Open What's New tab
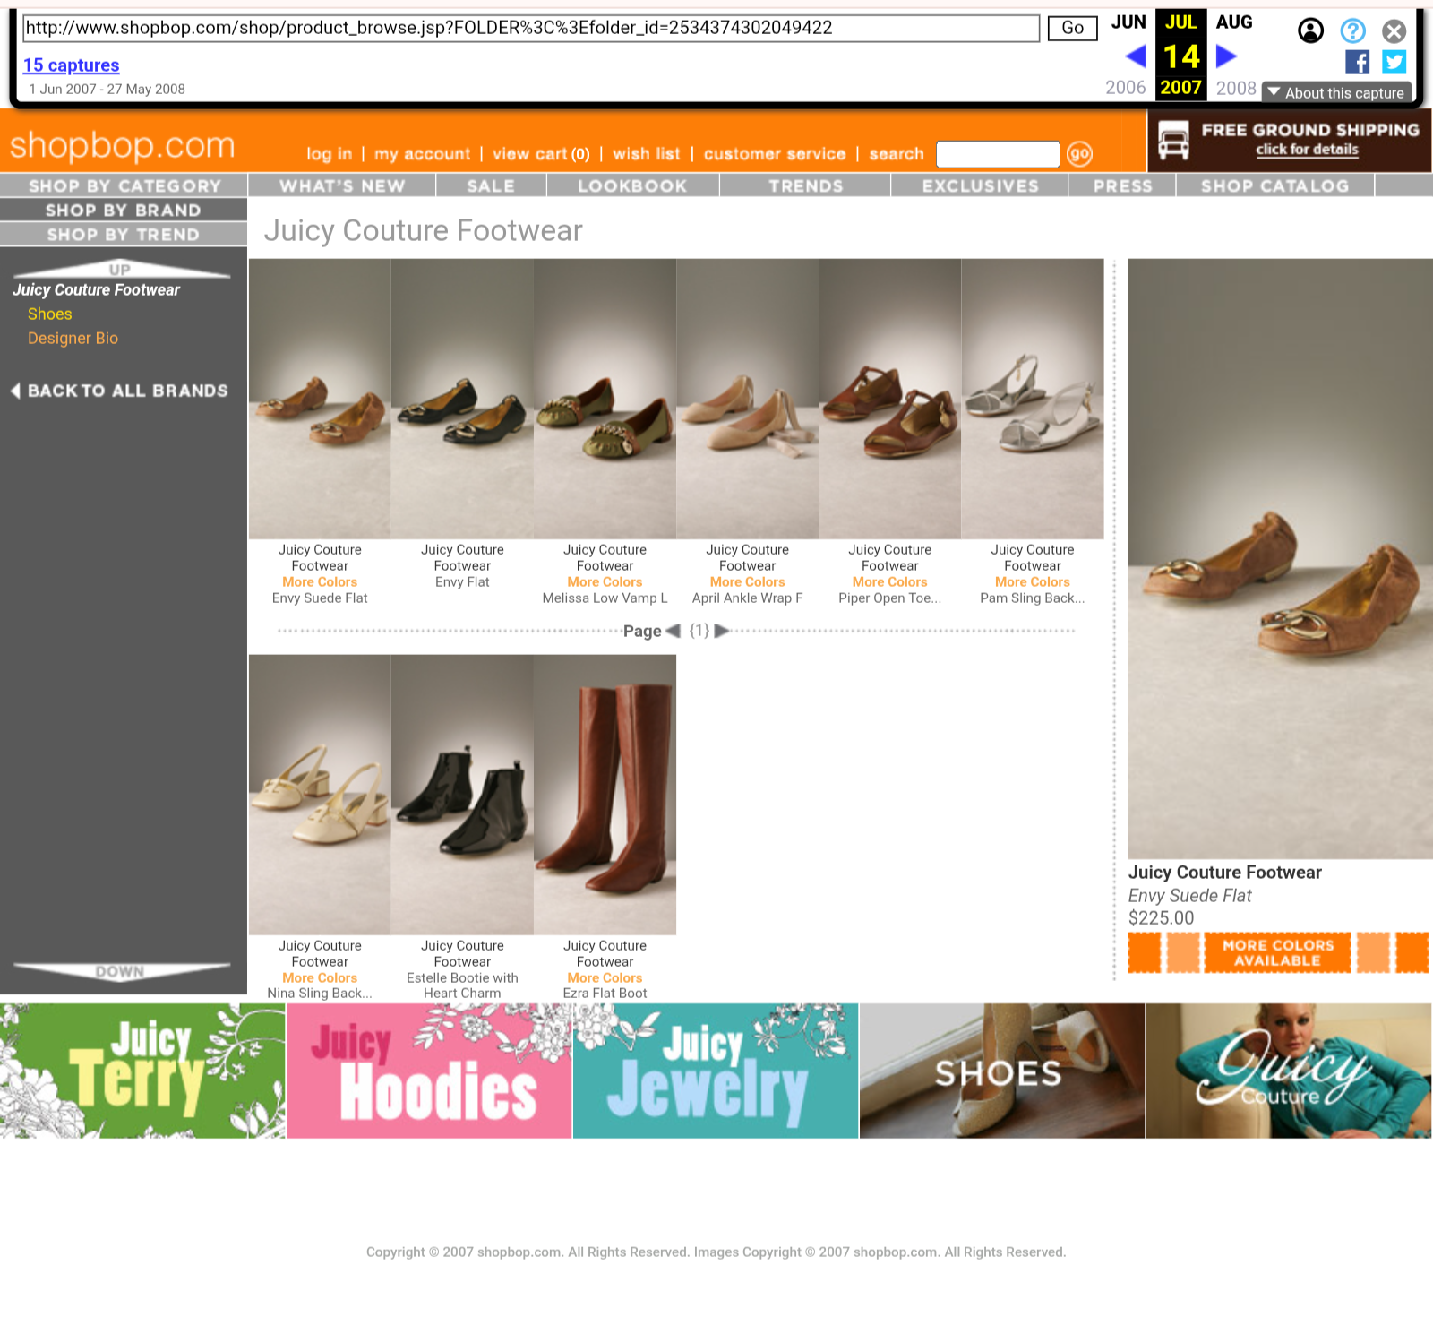 click(342, 185)
